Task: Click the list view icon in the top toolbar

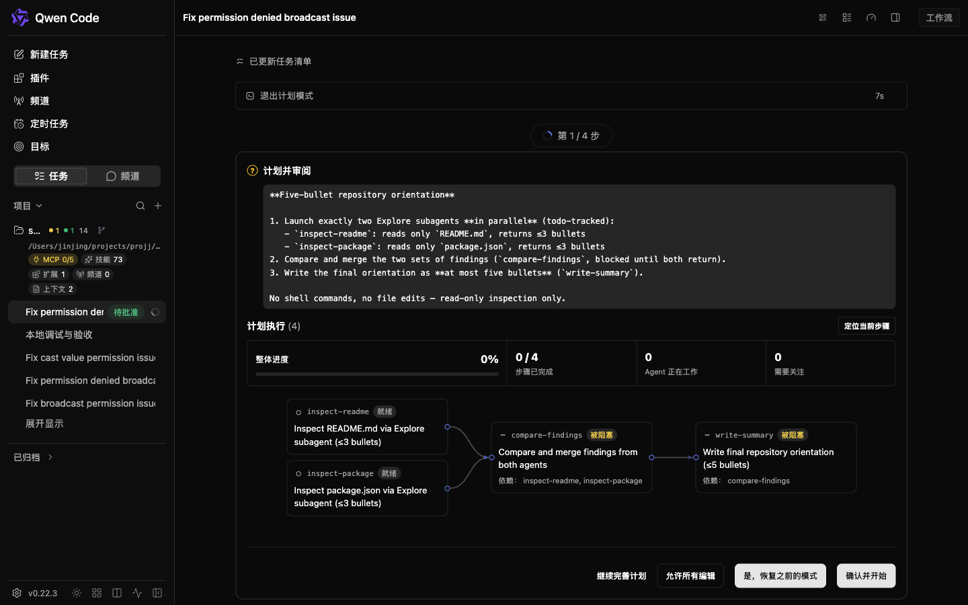Action: [847, 17]
